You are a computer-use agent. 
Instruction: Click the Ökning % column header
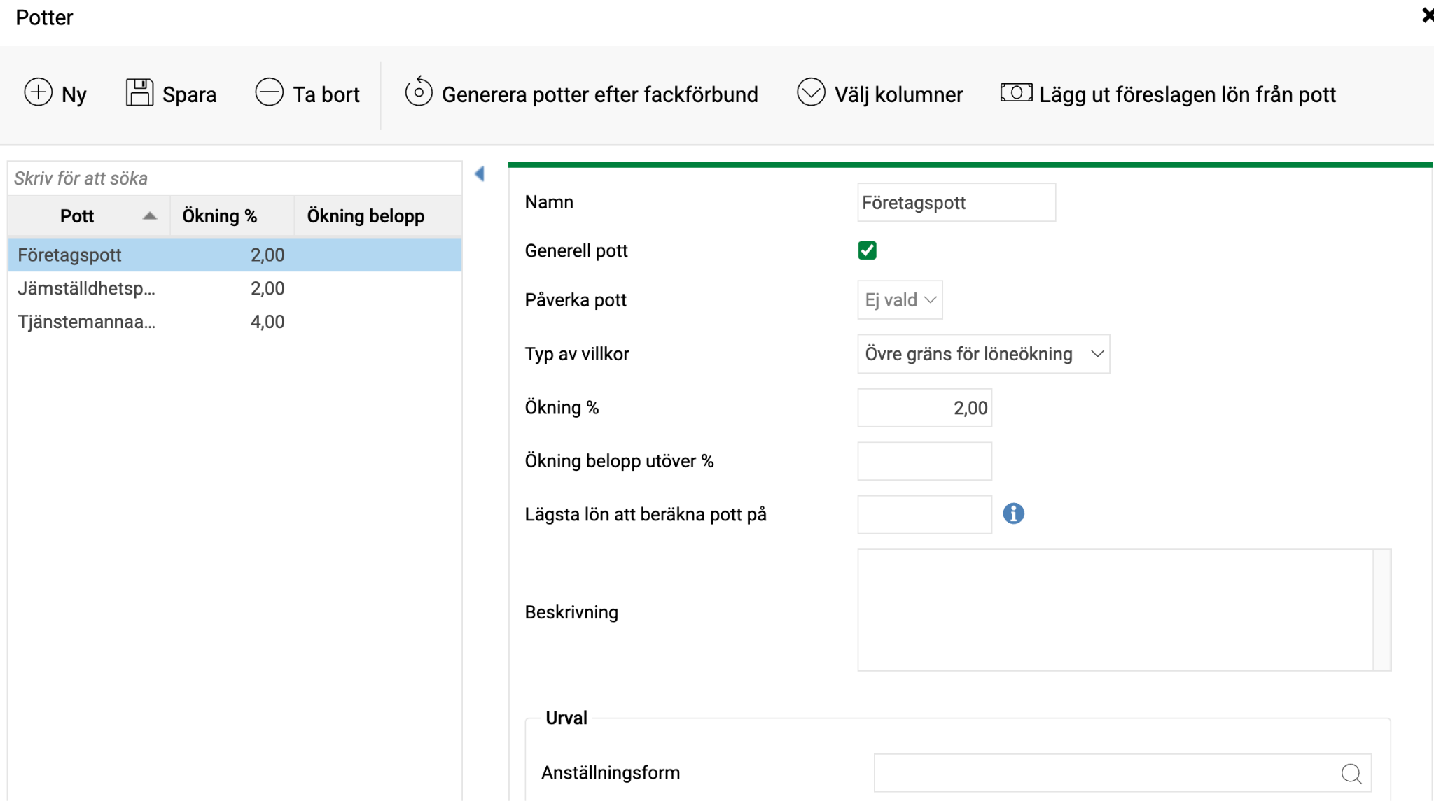232,216
